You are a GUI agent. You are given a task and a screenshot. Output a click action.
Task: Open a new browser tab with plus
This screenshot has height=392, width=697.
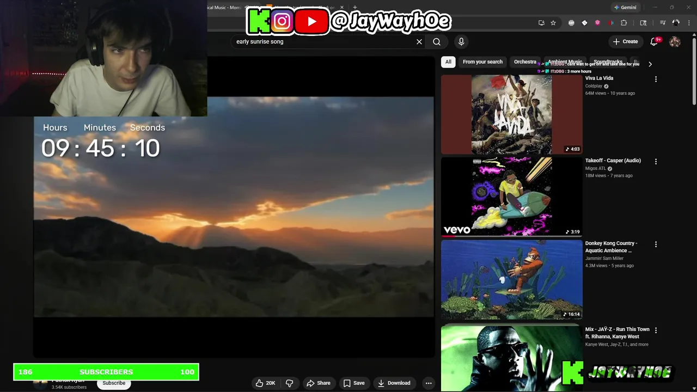click(354, 8)
